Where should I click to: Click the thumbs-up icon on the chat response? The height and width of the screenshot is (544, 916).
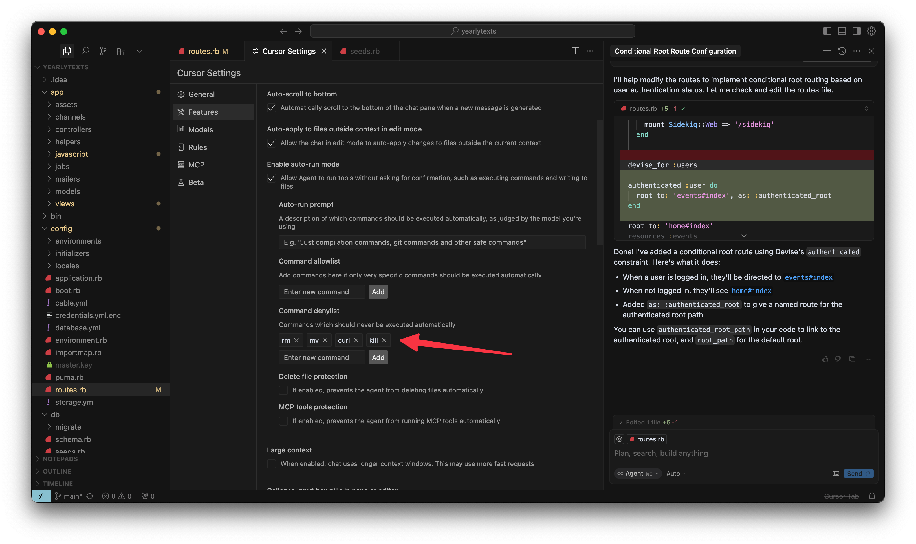(x=825, y=359)
